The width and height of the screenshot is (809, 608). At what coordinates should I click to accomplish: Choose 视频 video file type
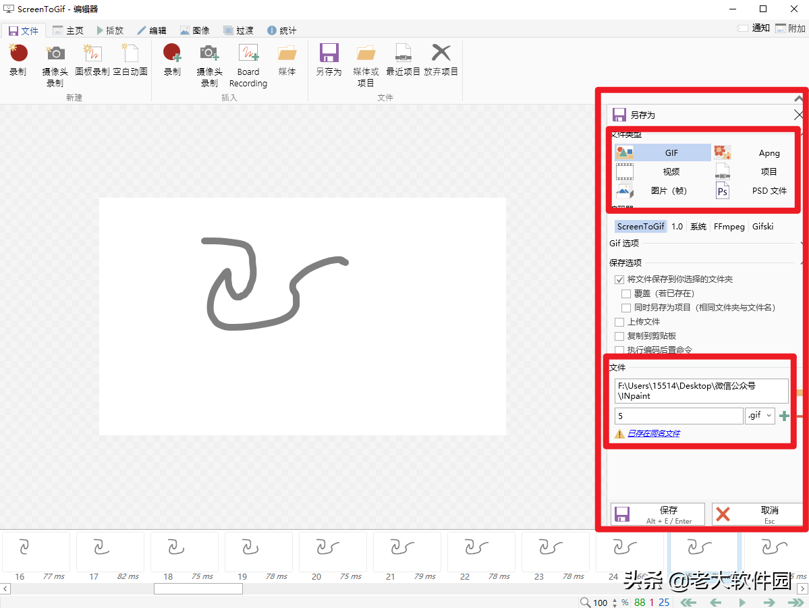click(x=663, y=171)
